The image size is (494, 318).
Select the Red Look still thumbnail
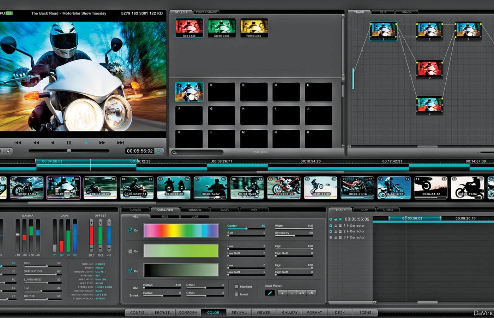tap(189, 28)
